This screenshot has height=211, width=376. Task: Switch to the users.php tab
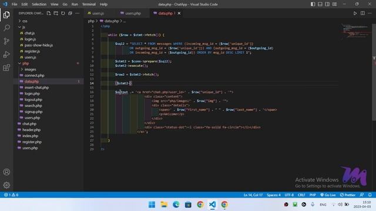[x=132, y=13]
